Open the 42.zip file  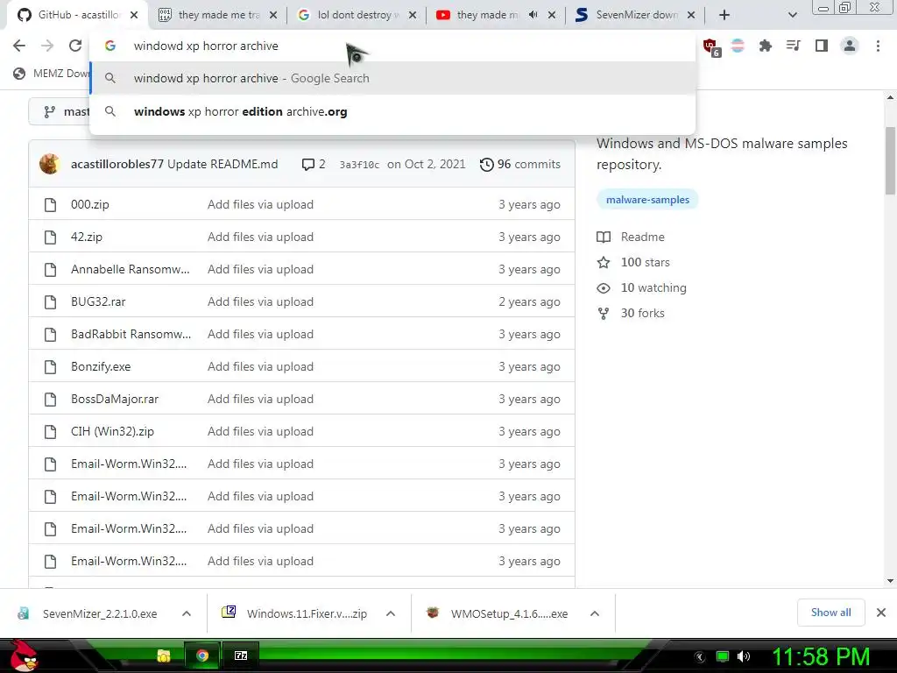click(x=87, y=237)
